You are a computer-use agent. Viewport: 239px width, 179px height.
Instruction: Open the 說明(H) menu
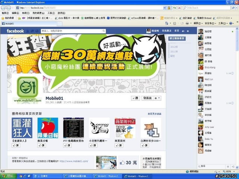click(x=61, y=13)
